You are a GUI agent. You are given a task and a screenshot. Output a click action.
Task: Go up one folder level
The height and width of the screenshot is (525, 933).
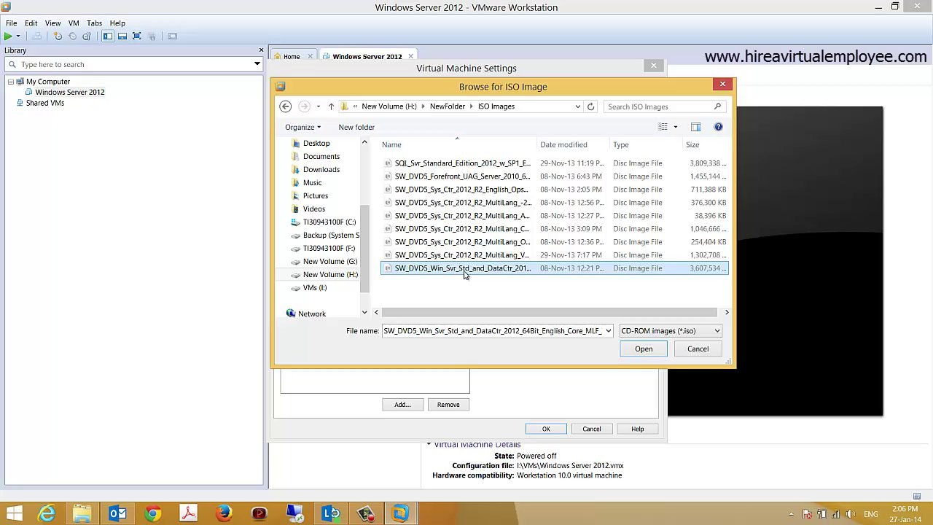click(331, 106)
